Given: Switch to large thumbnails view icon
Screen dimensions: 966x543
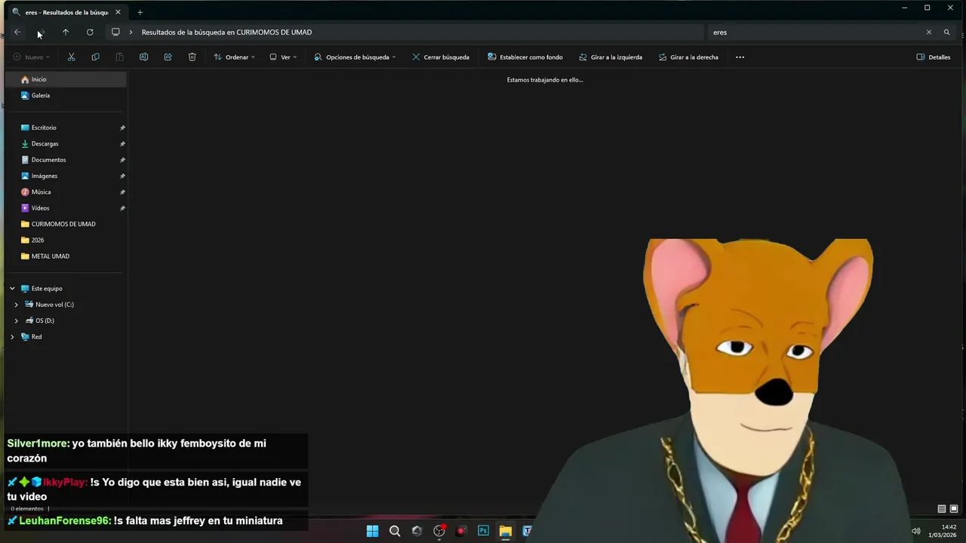Looking at the screenshot, I should pyautogui.click(x=954, y=509).
